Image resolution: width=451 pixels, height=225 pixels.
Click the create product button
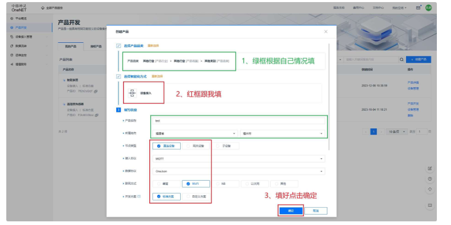(x=419, y=60)
